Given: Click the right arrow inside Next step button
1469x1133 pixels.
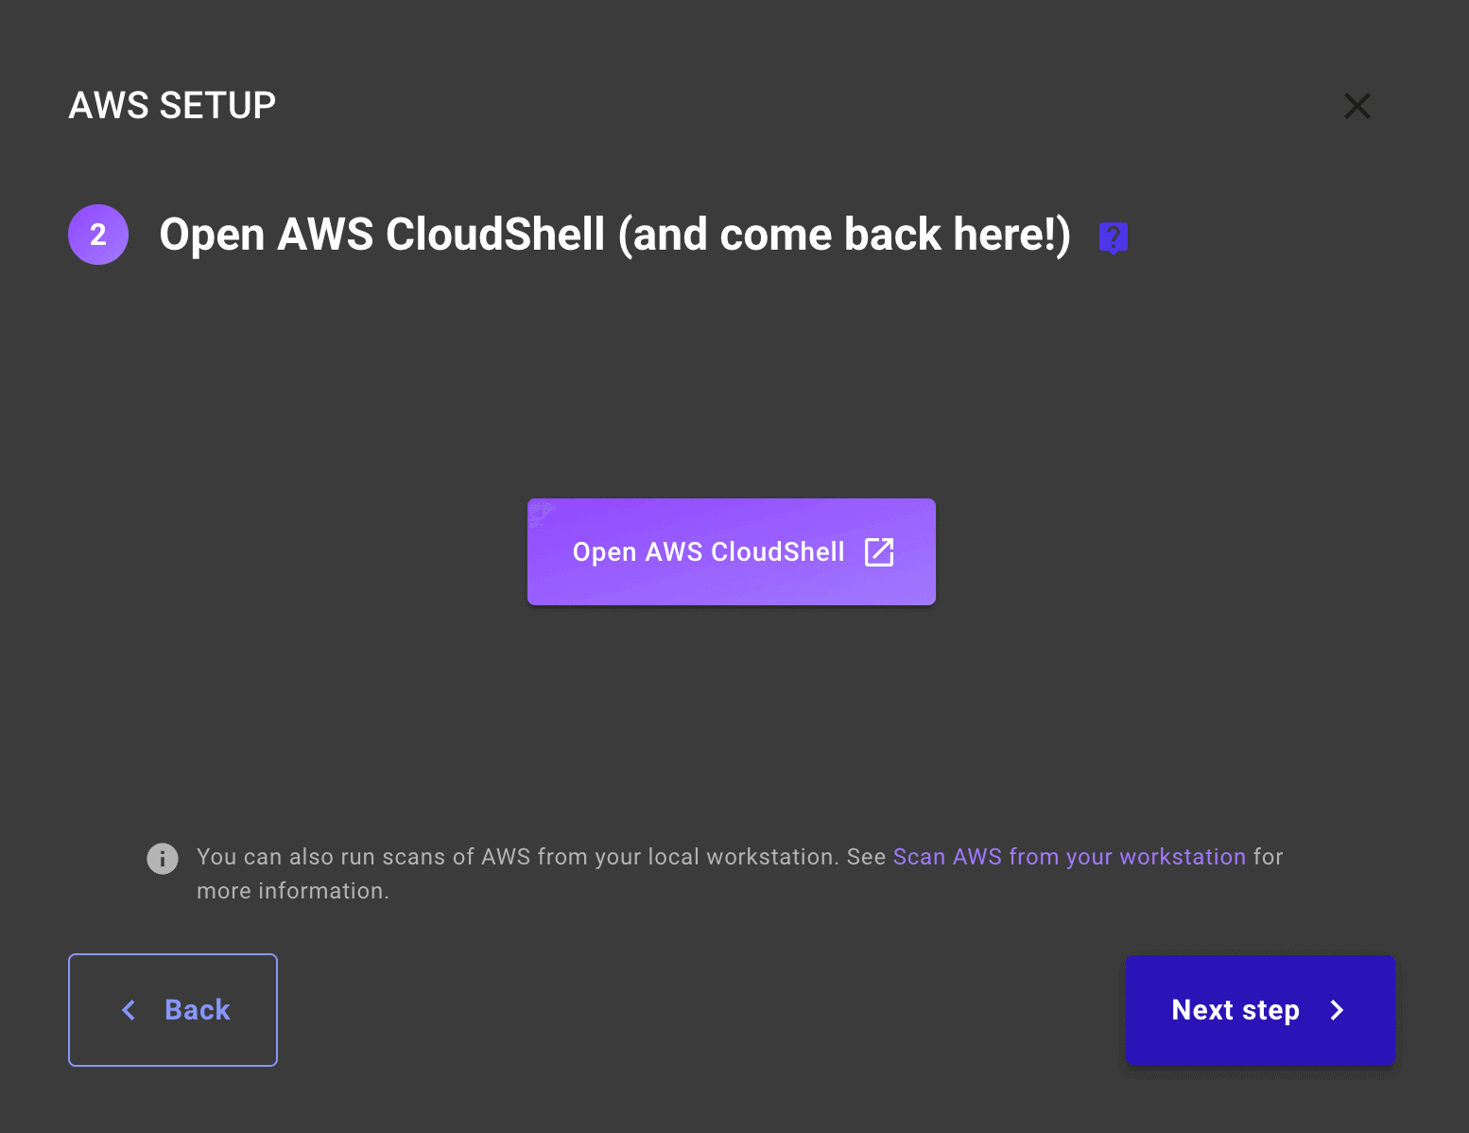Looking at the screenshot, I should tap(1336, 1010).
